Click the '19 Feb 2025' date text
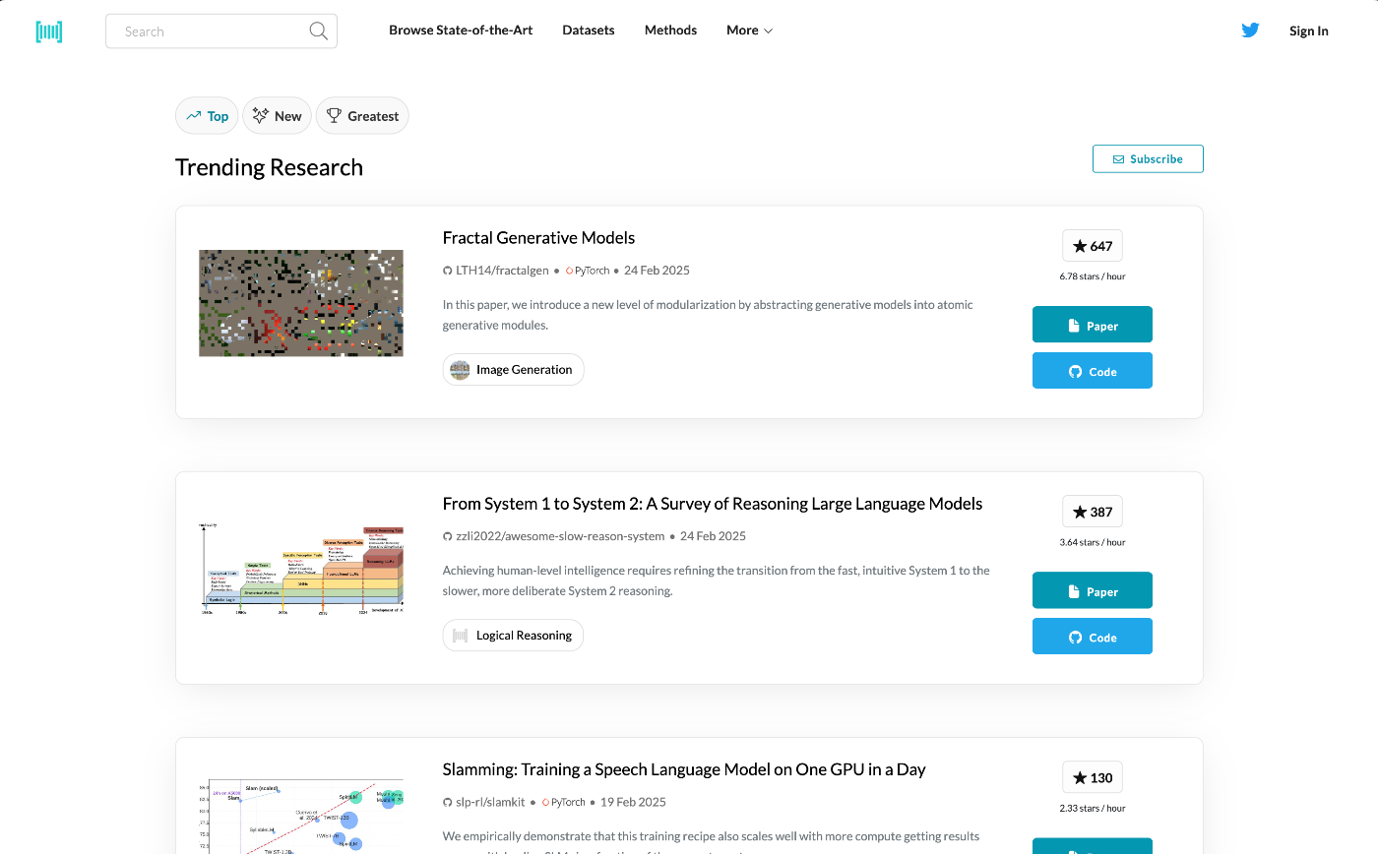Screen dimensions: 1378x854 634,802
